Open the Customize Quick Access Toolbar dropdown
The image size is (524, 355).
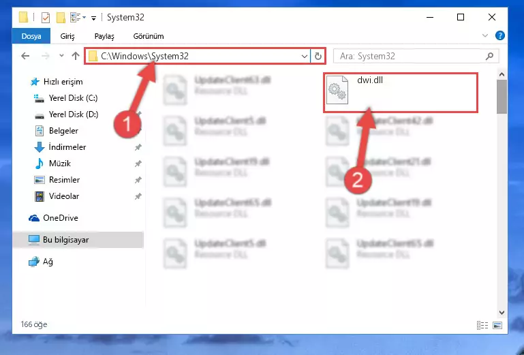pyautogui.click(x=94, y=18)
